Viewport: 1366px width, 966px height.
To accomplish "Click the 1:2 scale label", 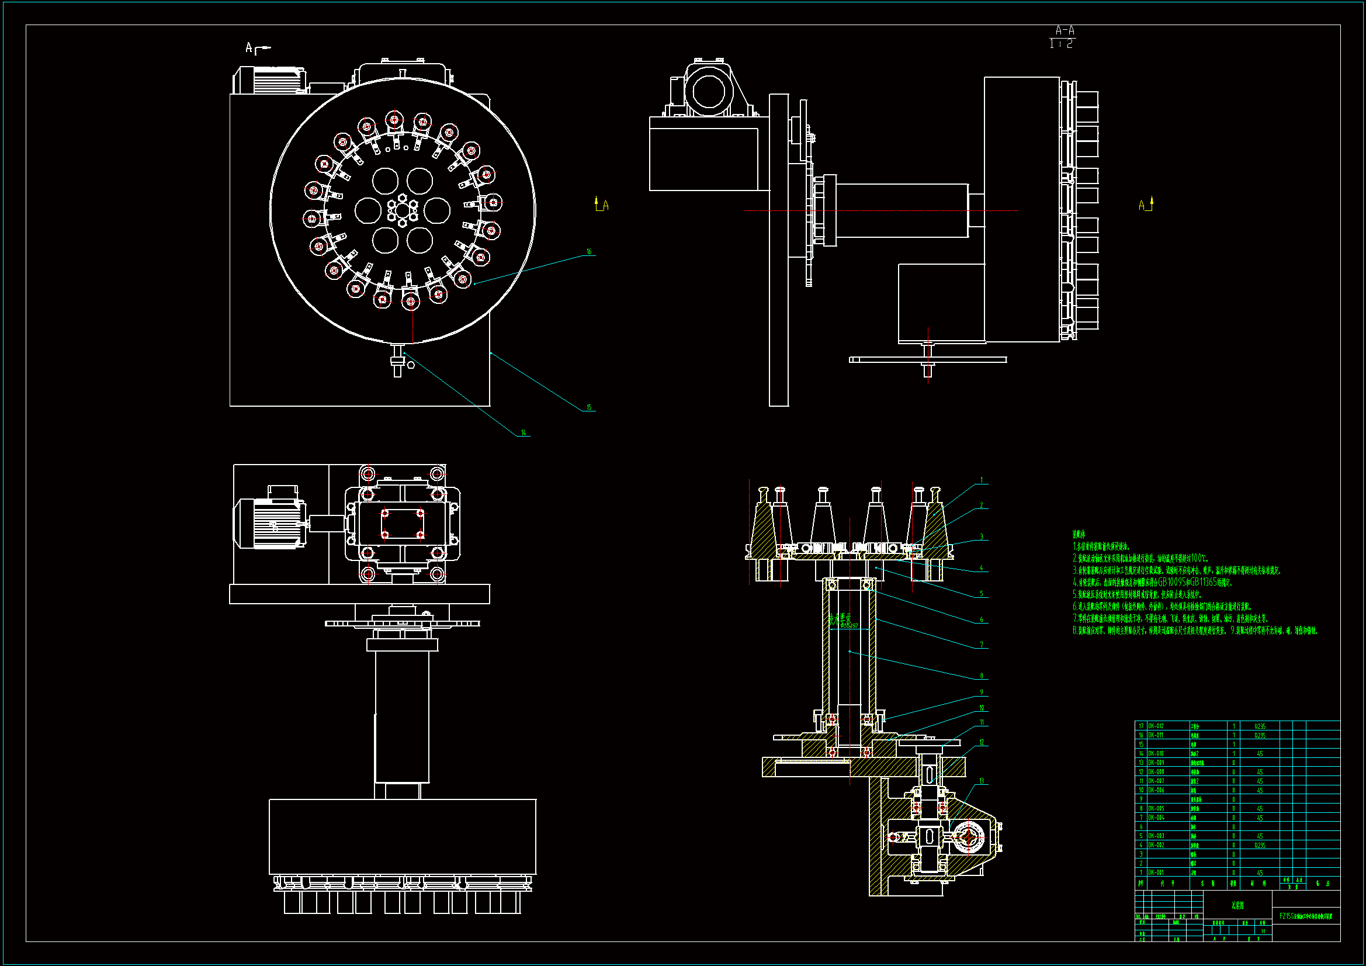I will (x=1061, y=44).
